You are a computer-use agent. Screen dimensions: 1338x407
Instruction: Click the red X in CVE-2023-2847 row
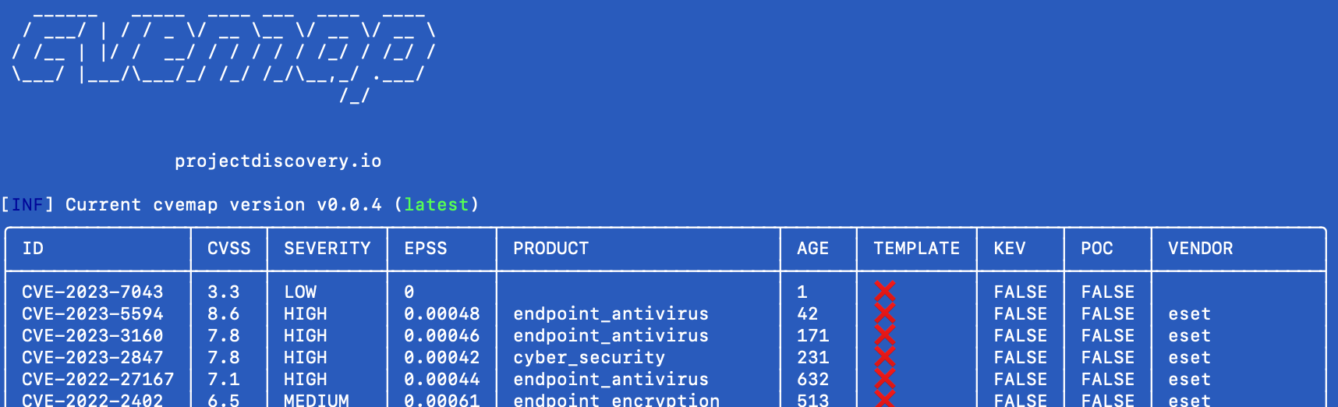(884, 357)
